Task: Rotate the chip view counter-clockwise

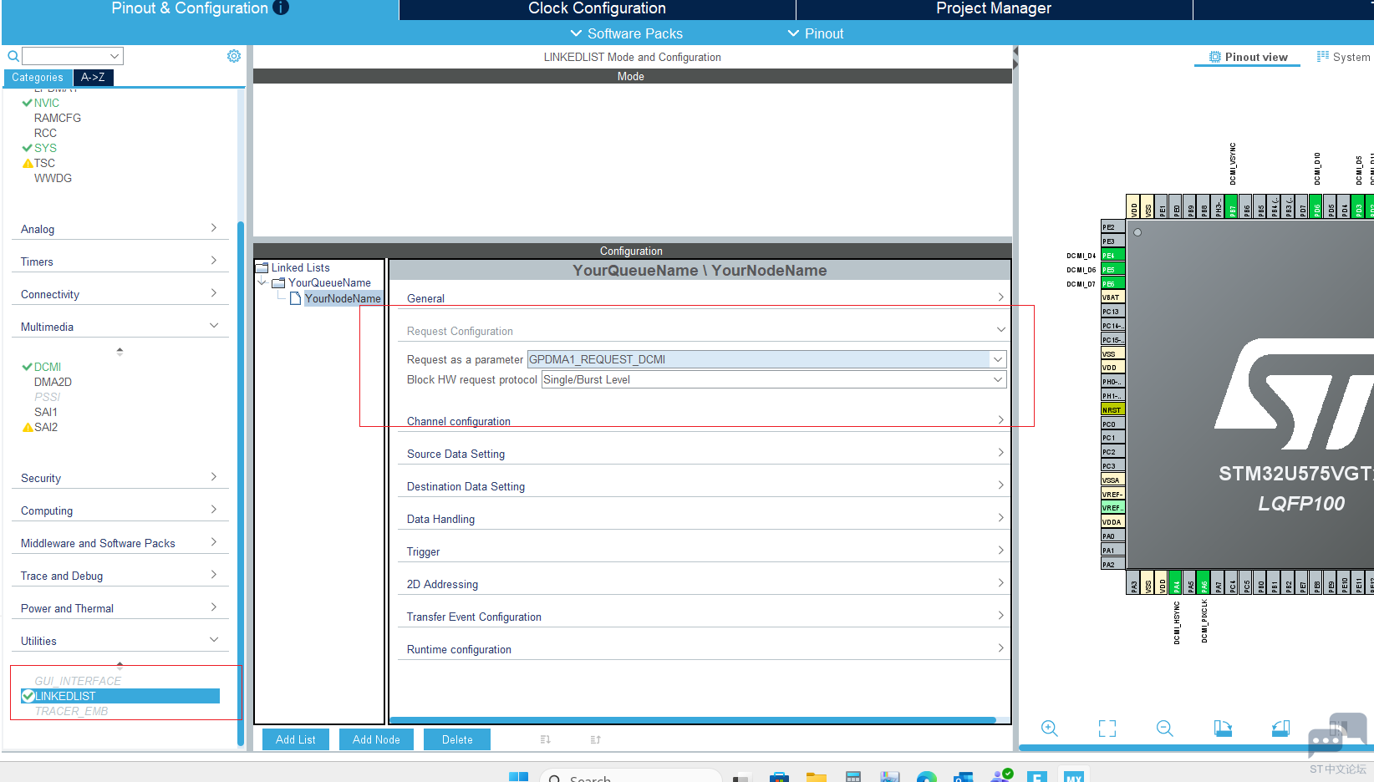Action: pos(1280,728)
